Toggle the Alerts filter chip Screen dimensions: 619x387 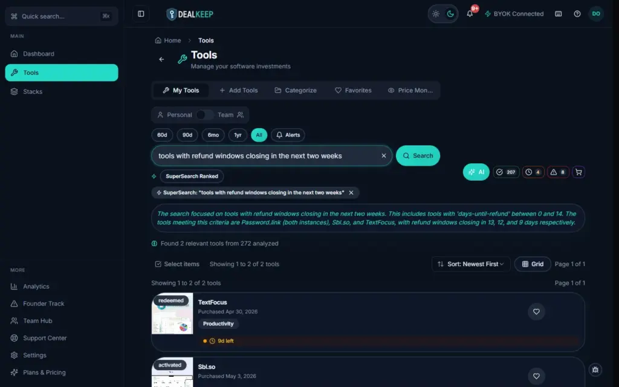[288, 135]
